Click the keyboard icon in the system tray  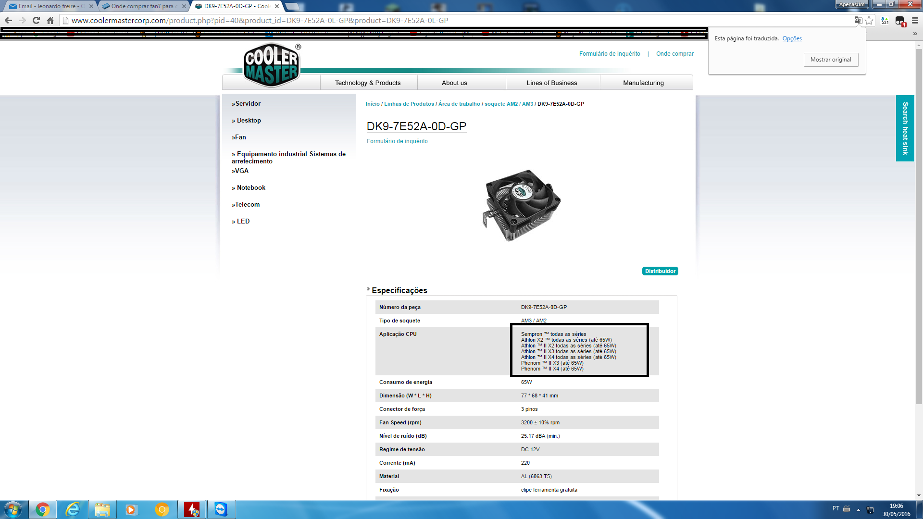[847, 509]
